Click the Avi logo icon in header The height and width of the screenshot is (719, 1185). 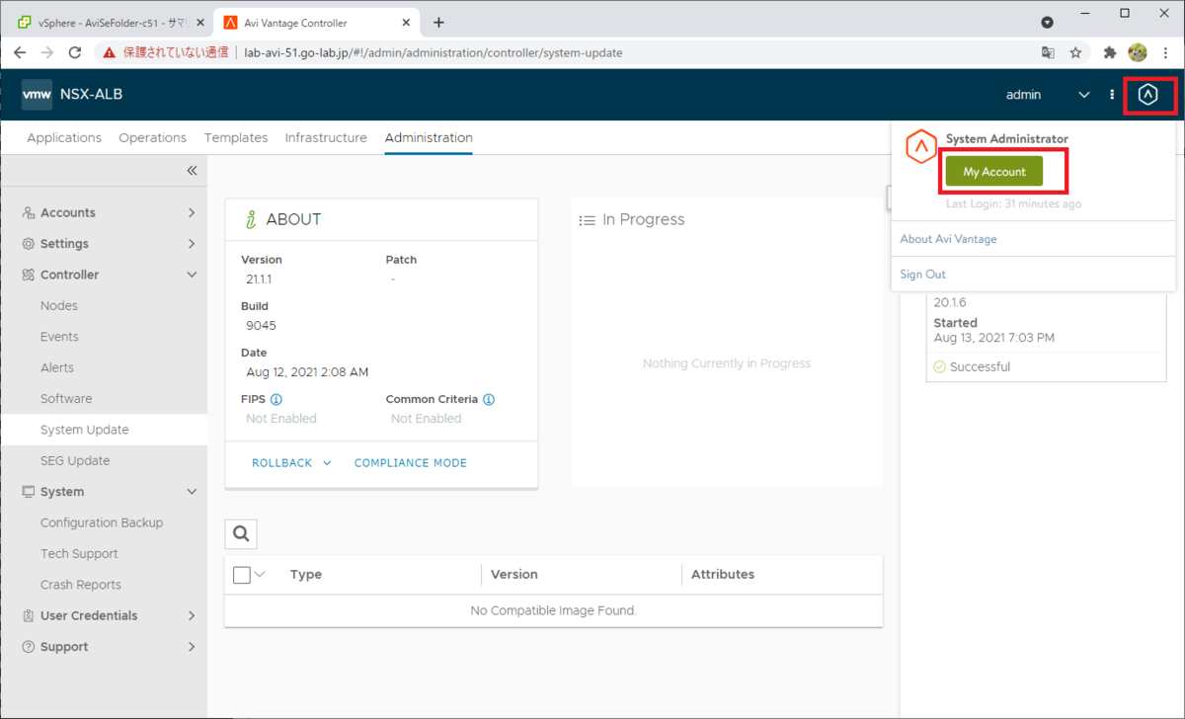(1146, 95)
